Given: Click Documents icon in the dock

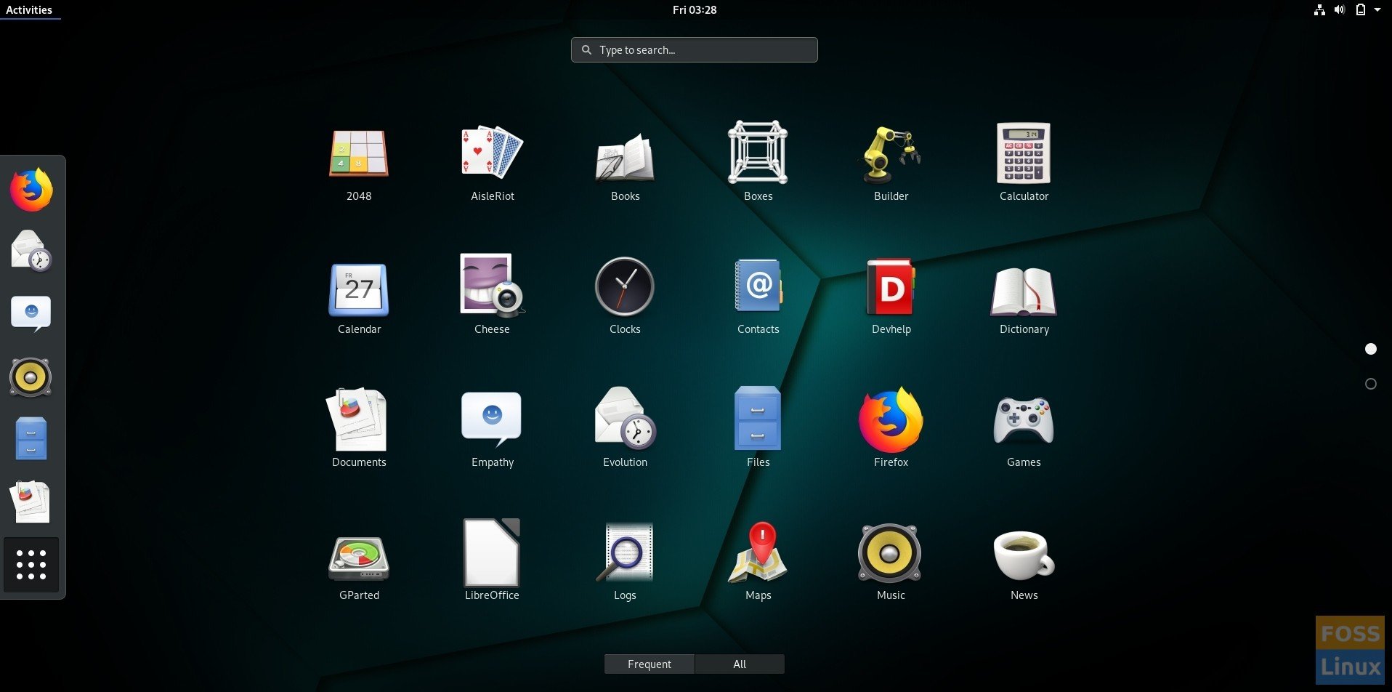Looking at the screenshot, I should click(31, 502).
